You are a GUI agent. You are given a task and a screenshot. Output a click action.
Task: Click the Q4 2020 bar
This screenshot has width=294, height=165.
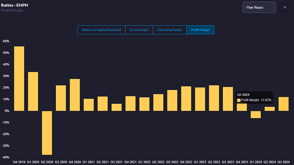tap(75, 95)
